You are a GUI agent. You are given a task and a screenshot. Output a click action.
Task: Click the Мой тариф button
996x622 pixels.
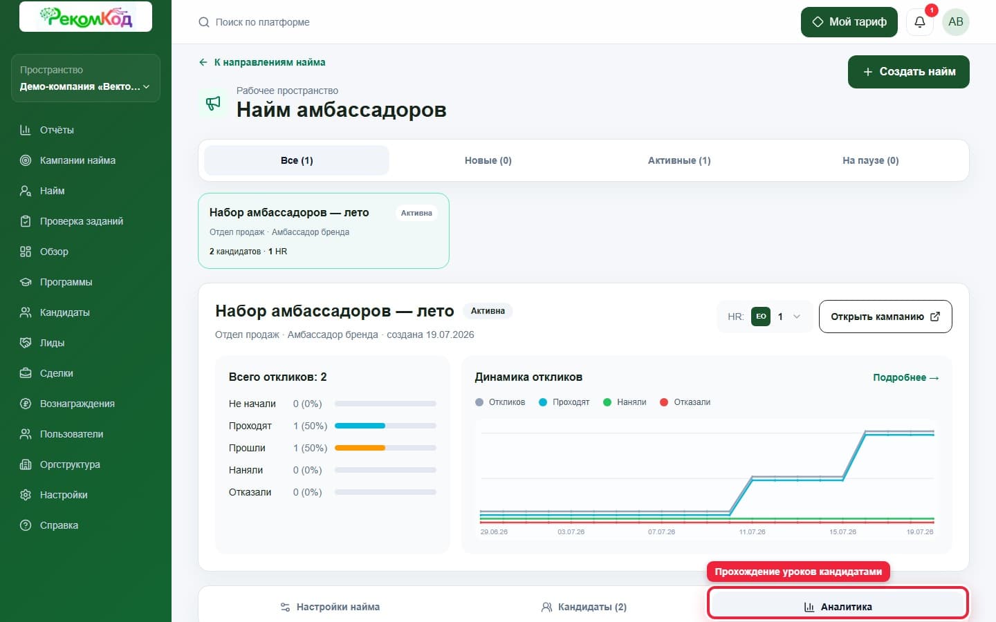849,22
